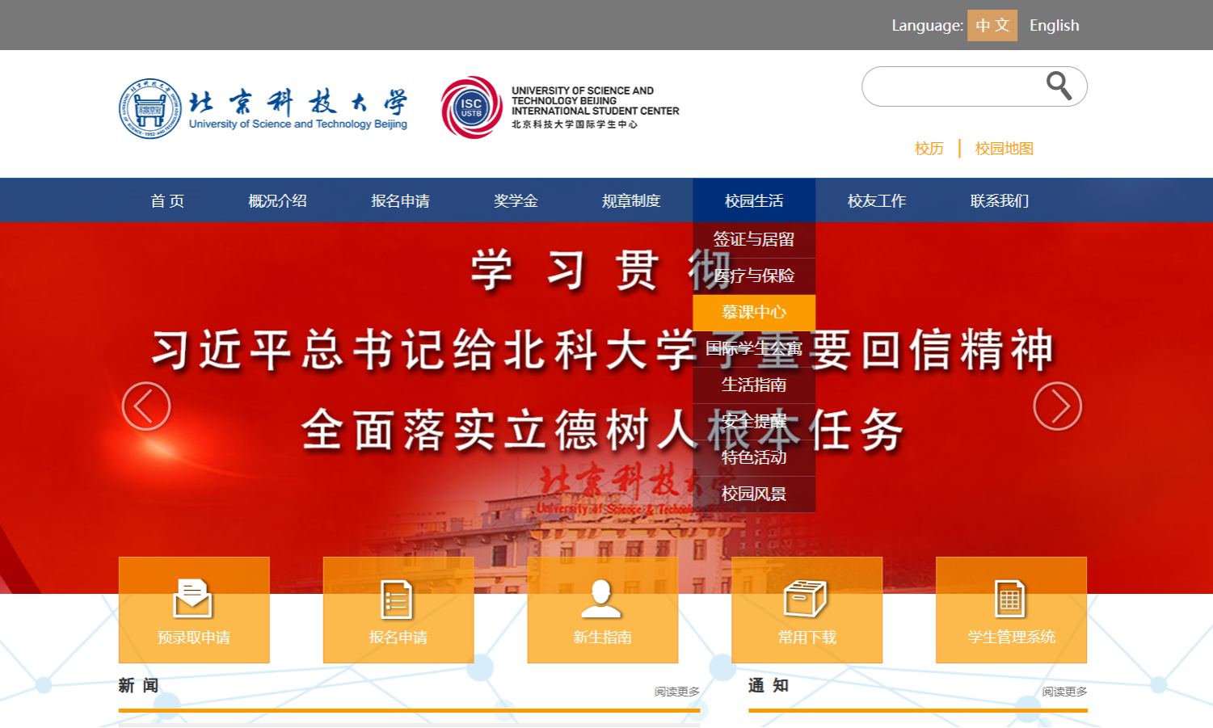Go to 联系我们 in navigation bar

(999, 200)
